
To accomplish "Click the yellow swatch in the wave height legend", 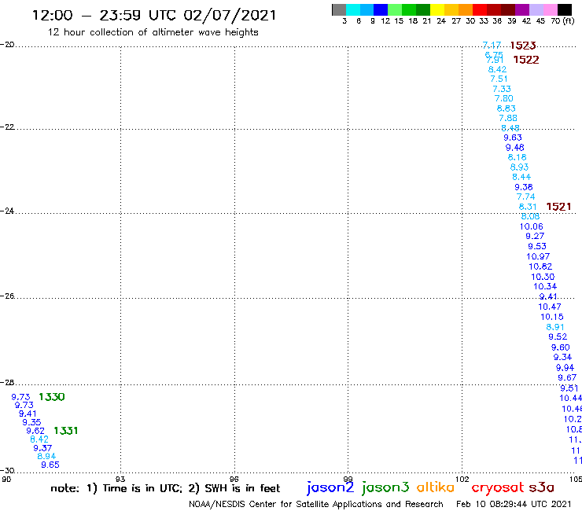I will [x=437, y=9].
